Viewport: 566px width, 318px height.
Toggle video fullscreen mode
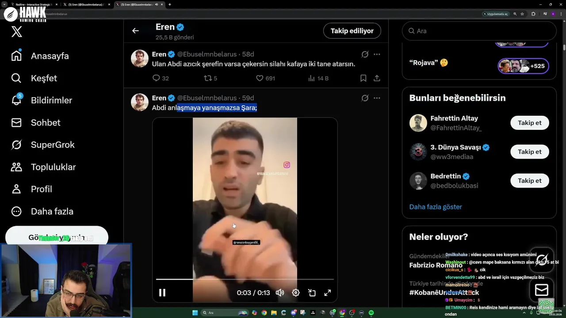point(328,292)
